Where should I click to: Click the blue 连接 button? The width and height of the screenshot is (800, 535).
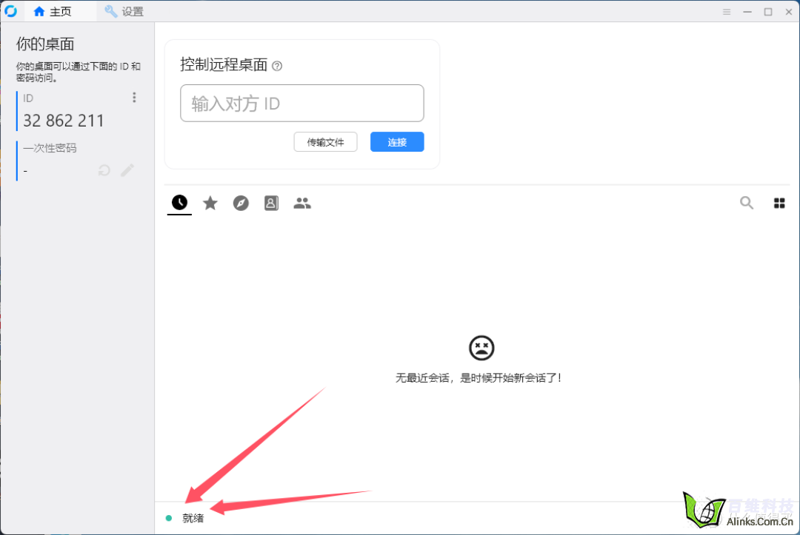point(397,142)
